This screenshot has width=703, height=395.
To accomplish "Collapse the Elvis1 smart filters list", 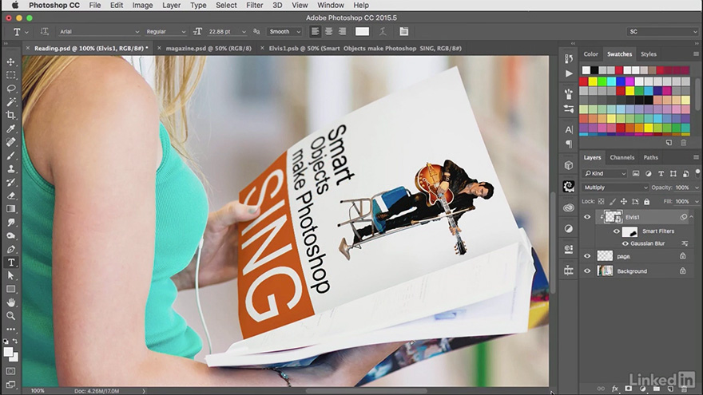I will coord(692,217).
